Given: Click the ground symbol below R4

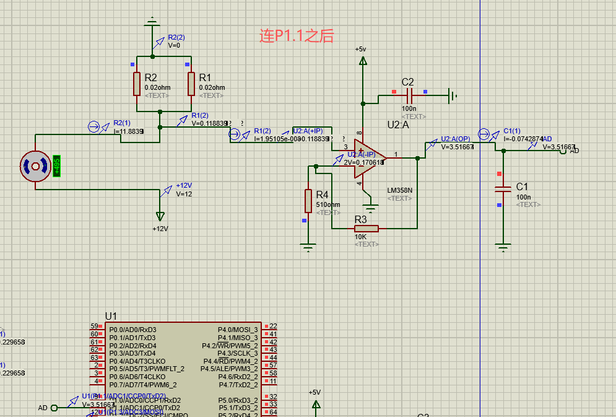Looking at the screenshot, I should click(x=308, y=249).
